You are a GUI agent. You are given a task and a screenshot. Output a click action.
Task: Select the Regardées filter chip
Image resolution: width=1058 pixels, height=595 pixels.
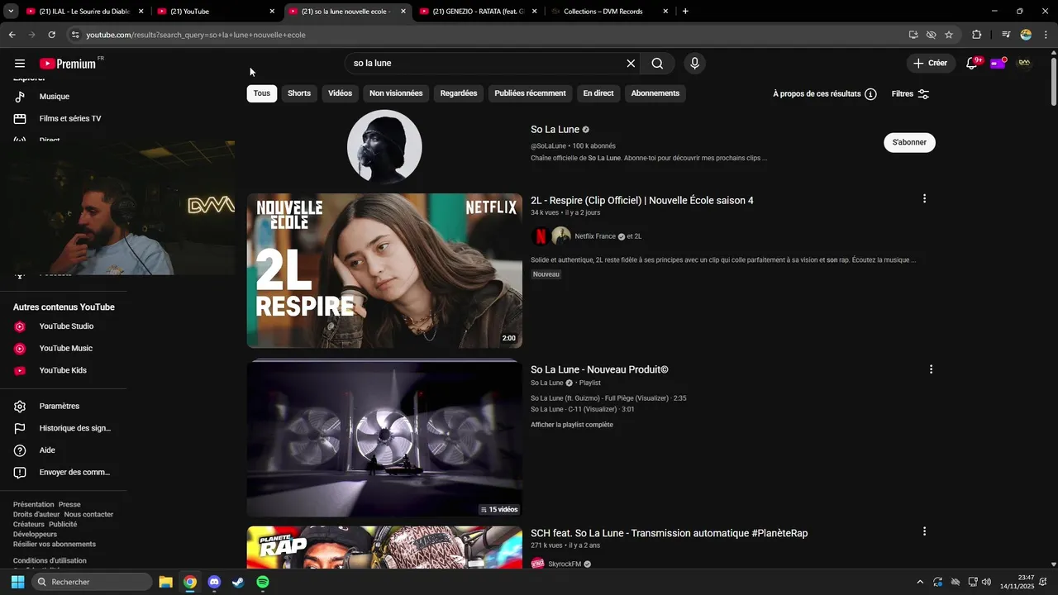[x=459, y=93]
